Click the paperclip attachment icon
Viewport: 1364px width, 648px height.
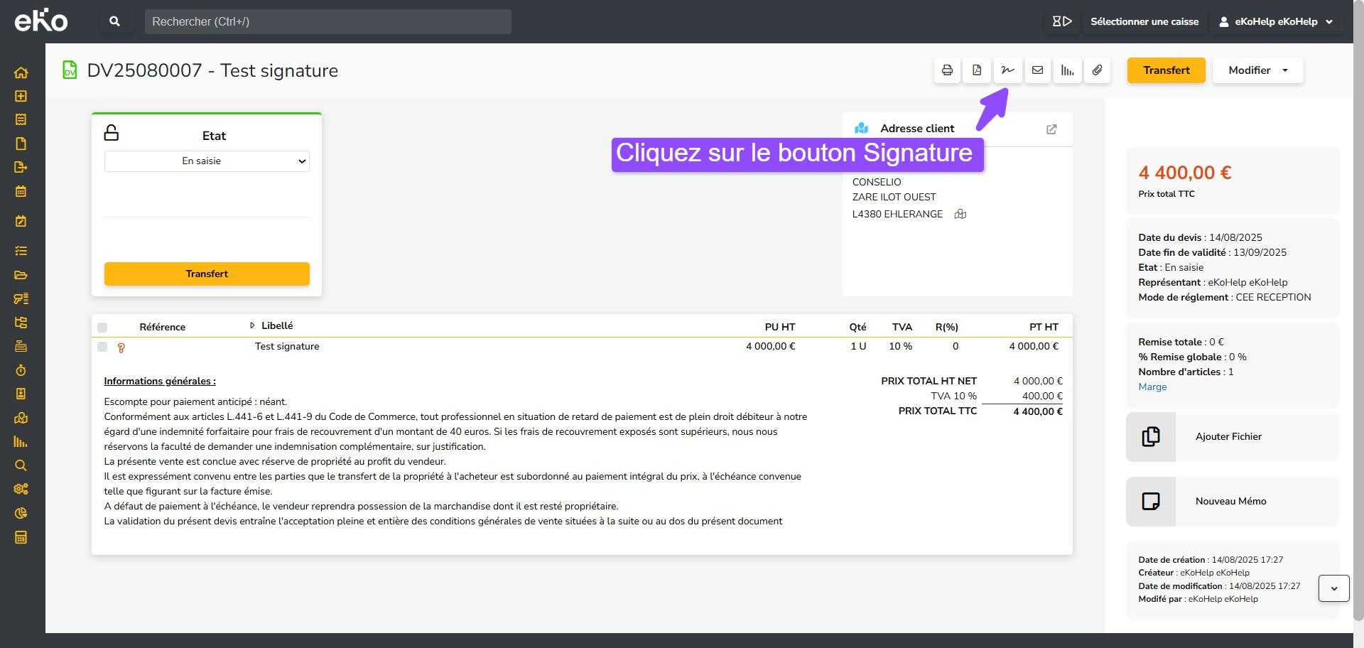pos(1097,70)
